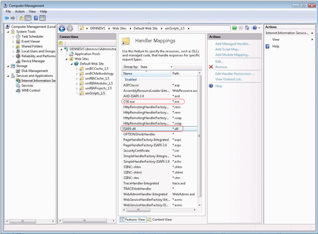Collapse the System Tools node
The width and height of the screenshot is (318, 234).
point(8,32)
